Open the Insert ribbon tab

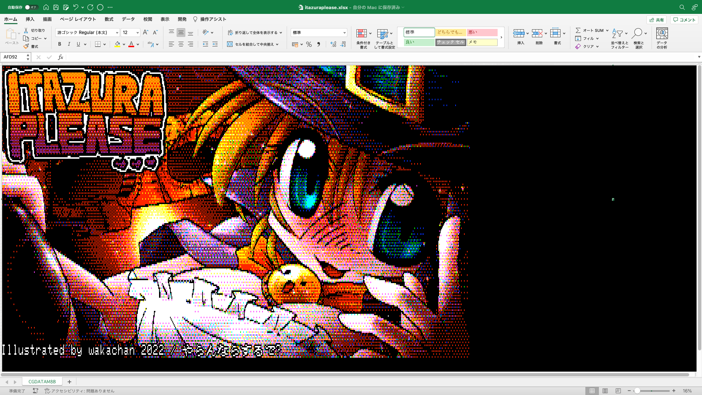[30, 19]
